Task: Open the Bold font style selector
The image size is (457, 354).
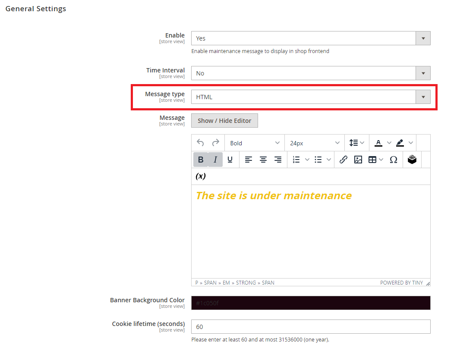Action: tap(254, 143)
